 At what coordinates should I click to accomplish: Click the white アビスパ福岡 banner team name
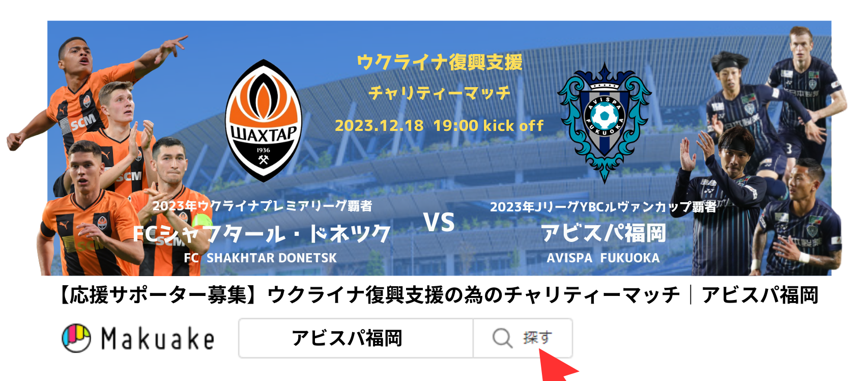[603, 233]
